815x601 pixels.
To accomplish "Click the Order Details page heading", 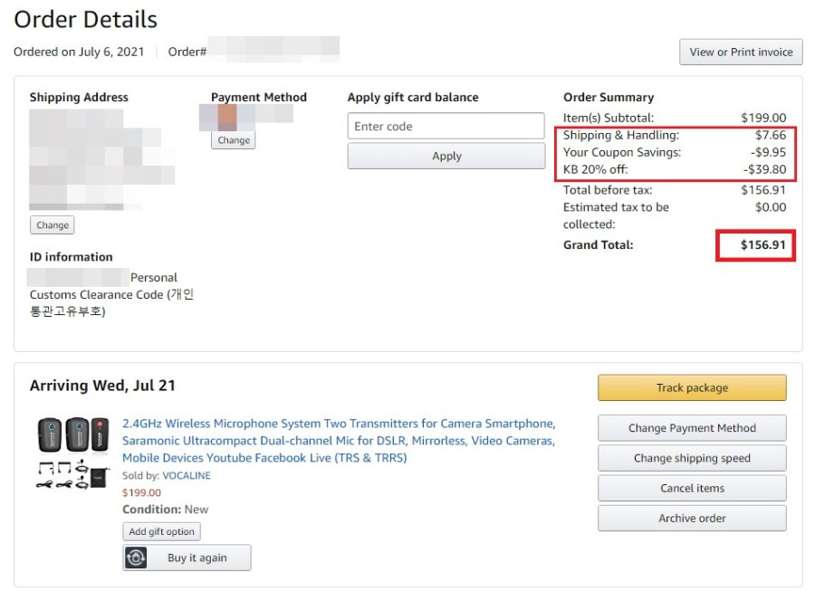I will [85, 20].
